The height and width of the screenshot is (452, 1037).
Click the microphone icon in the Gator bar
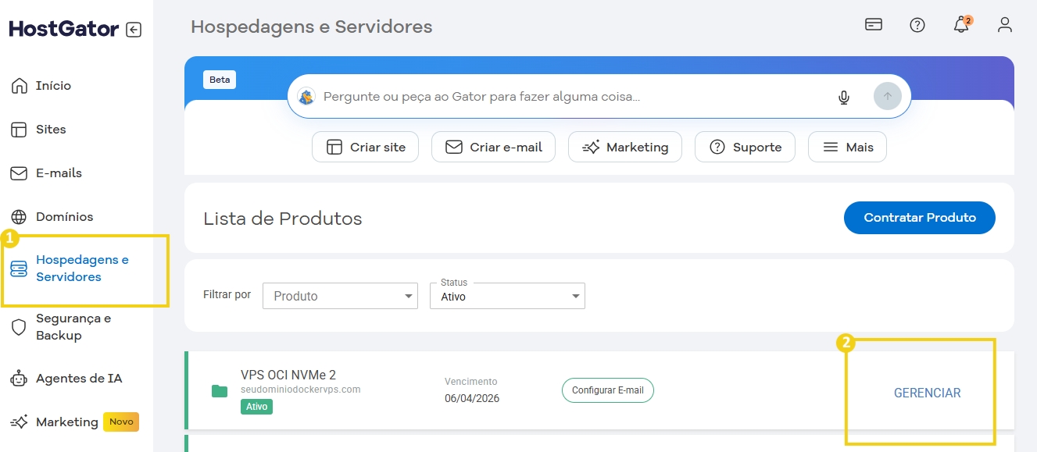click(x=843, y=97)
